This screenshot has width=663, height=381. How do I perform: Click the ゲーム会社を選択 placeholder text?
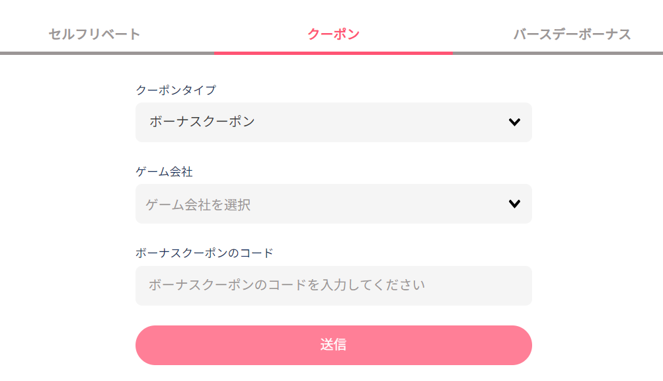click(x=198, y=205)
